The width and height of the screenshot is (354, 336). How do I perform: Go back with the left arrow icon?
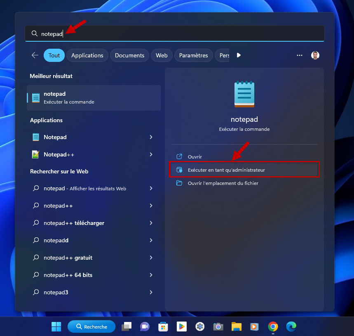point(35,55)
